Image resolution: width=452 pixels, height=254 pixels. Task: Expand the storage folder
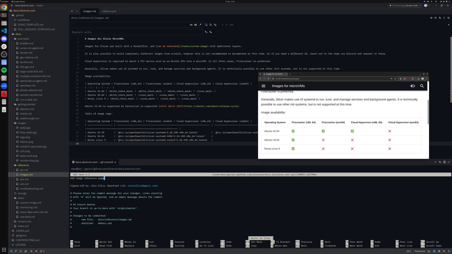point(22,193)
